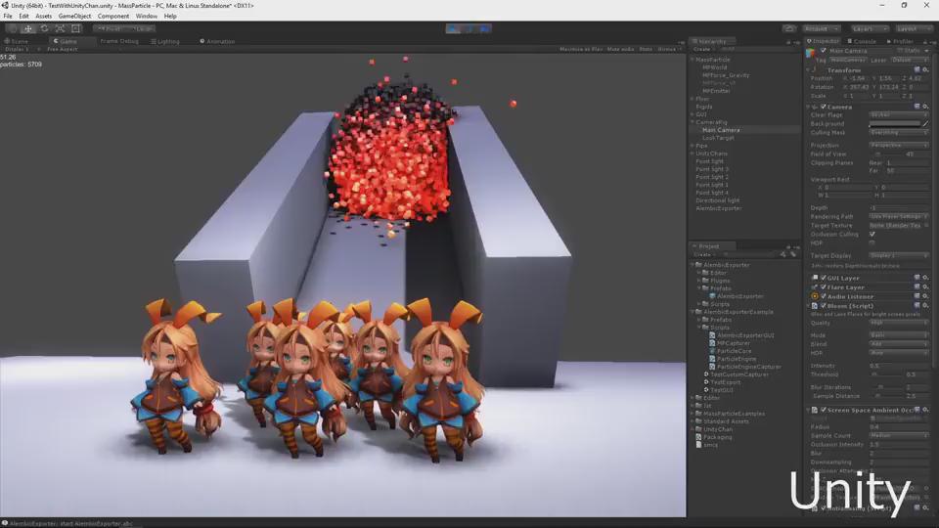Open the Culling Mask dropdown
Image resolution: width=939 pixels, height=528 pixels.
(898, 132)
